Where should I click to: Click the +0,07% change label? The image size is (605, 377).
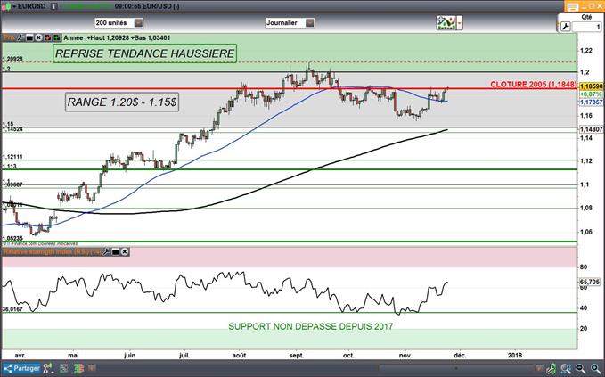click(x=591, y=94)
